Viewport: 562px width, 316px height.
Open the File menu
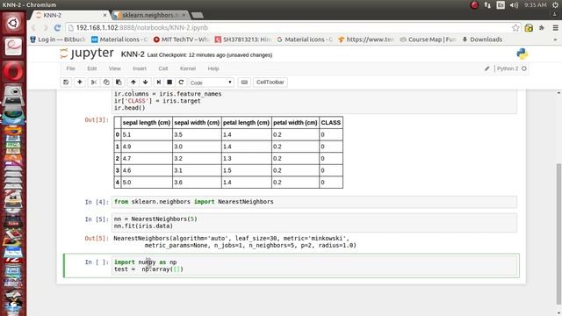70,68
